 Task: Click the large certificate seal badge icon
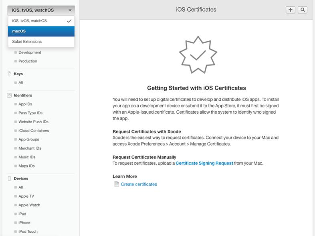(198, 56)
